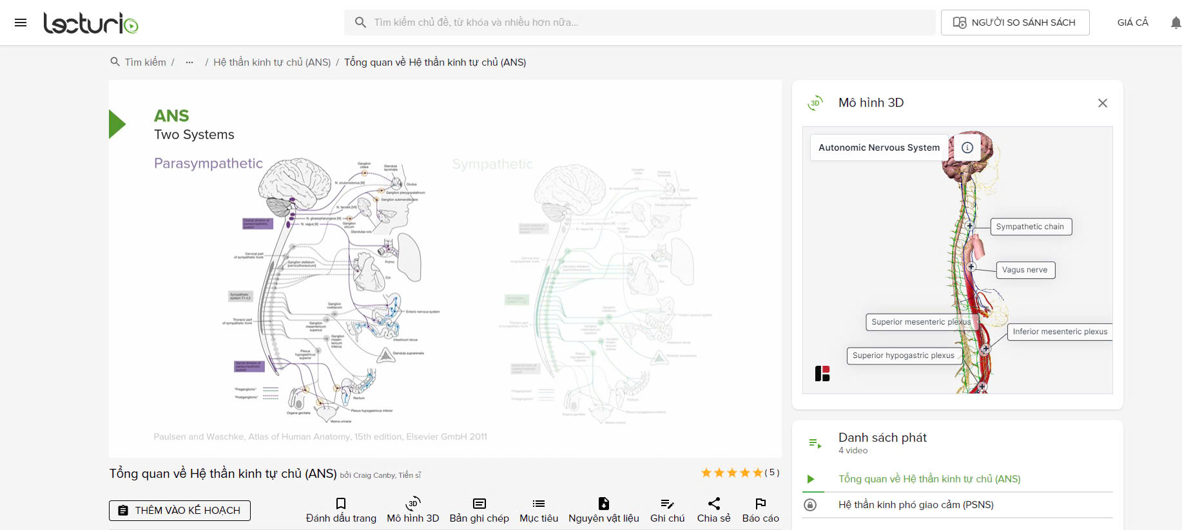Screen dimensions: 1182x530
Task: Open the Nguyên vật liệu materials icon
Action: click(x=604, y=504)
